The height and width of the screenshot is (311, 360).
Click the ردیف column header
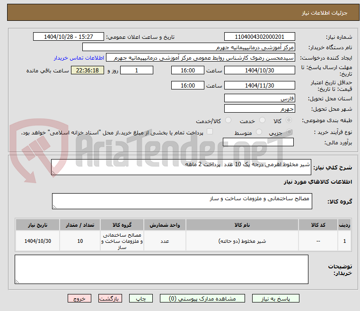pos(344,225)
